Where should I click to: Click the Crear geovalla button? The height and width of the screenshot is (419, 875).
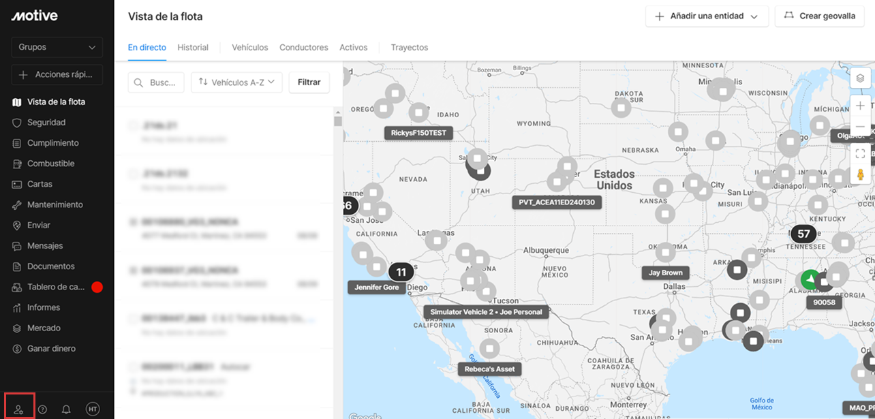820,16
